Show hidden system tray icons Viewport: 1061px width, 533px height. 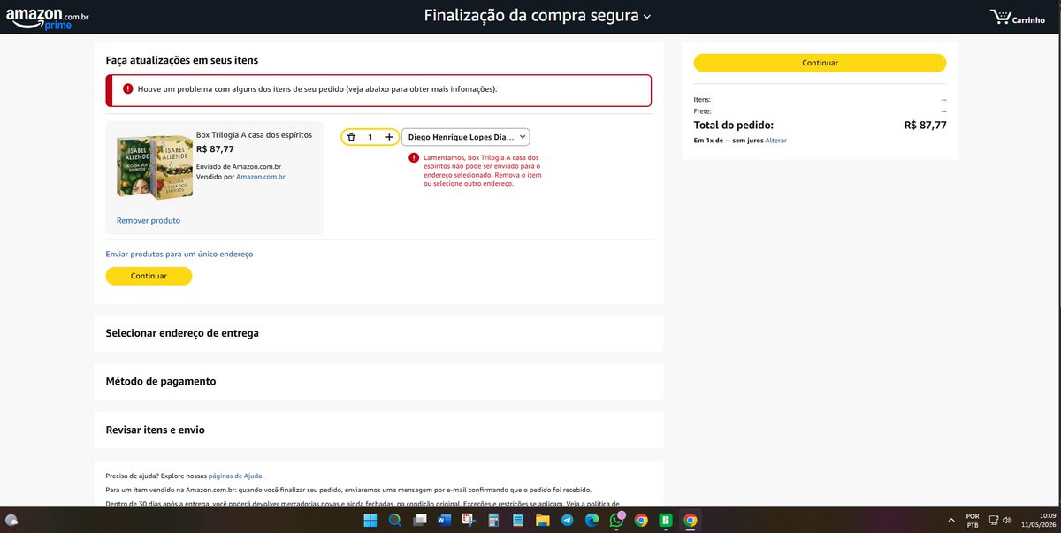(950, 520)
